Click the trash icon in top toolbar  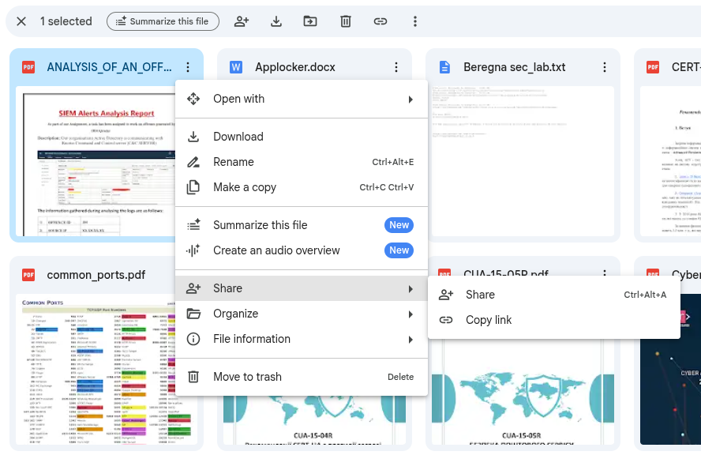point(346,21)
